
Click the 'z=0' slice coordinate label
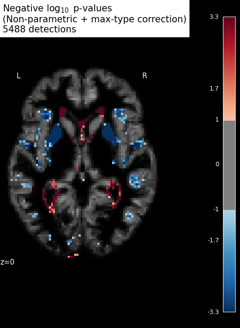pyautogui.click(x=7, y=262)
